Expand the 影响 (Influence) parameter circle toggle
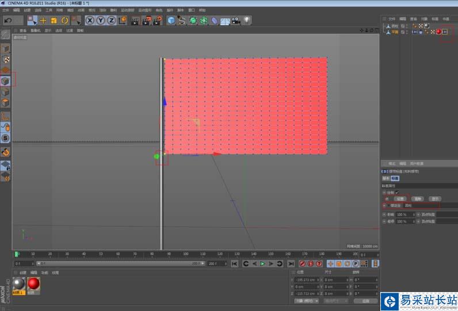This screenshot has width=458, height=311. tap(384, 214)
